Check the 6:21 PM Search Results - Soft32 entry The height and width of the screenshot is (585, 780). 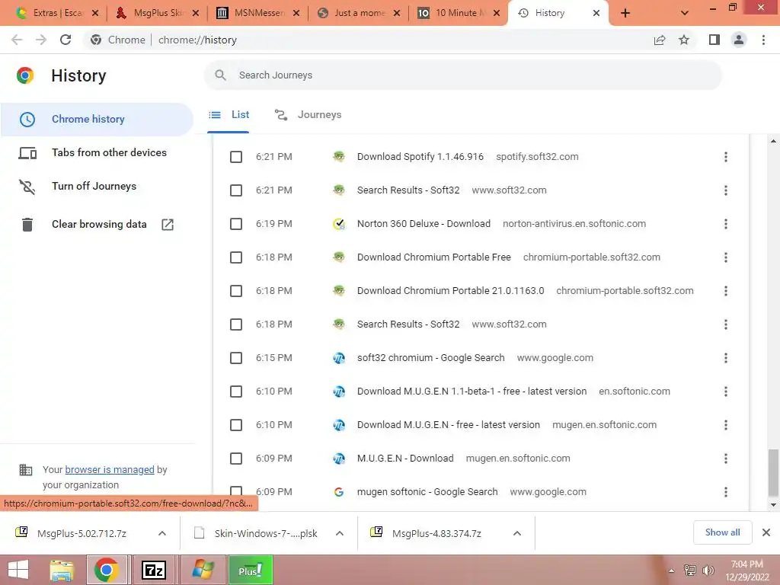click(x=236, y=190)
